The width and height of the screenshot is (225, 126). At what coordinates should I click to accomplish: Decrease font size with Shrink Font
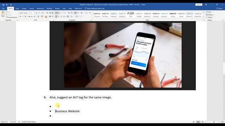coord(39,13)
